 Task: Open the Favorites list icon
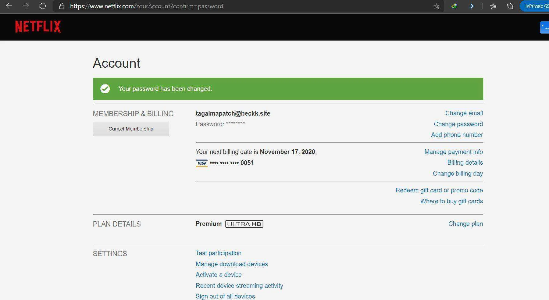[493, 6]
